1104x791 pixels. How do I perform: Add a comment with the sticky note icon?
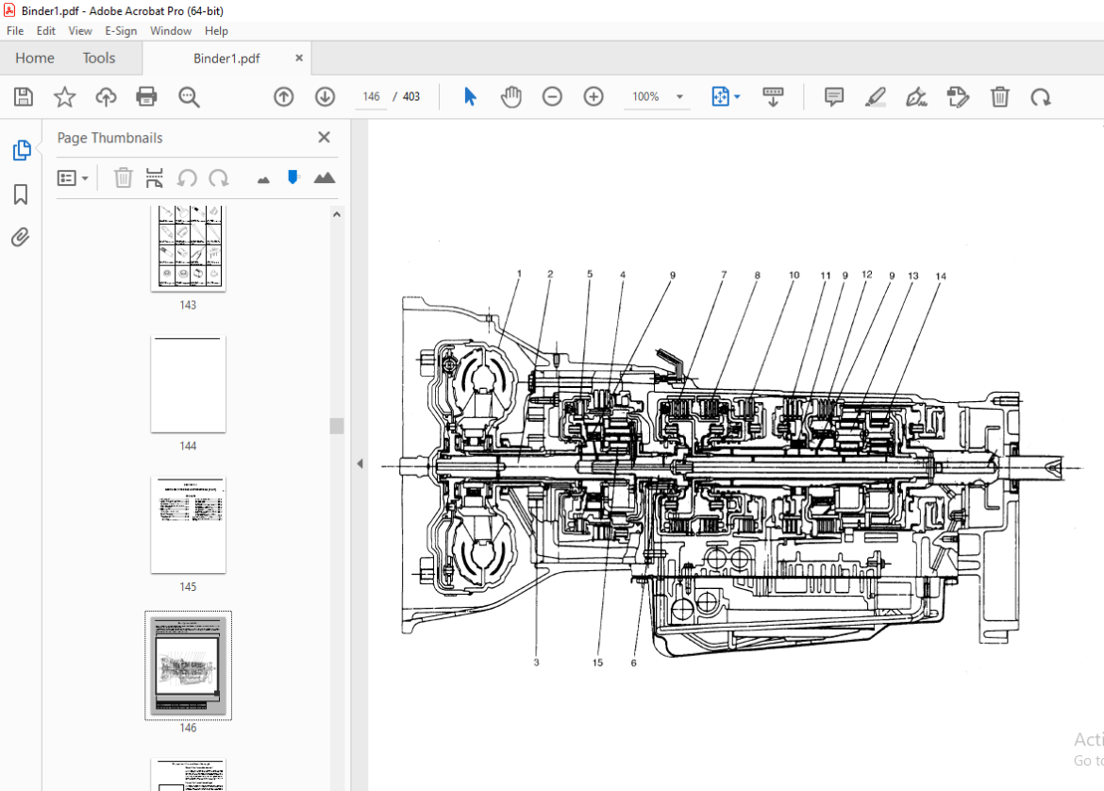pyautogui.click(x=833, y=96)
